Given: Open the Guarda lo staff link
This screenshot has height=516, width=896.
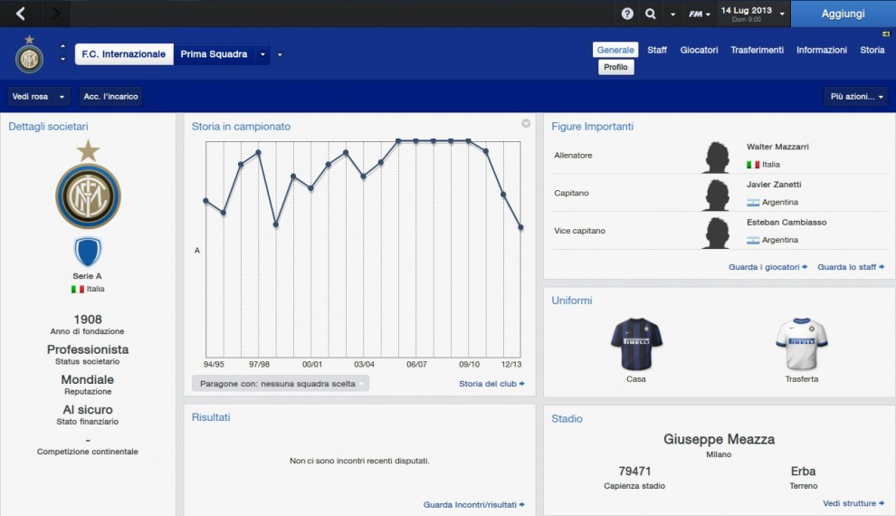Looking at the screenshot, I should click(x=850, y=267).
